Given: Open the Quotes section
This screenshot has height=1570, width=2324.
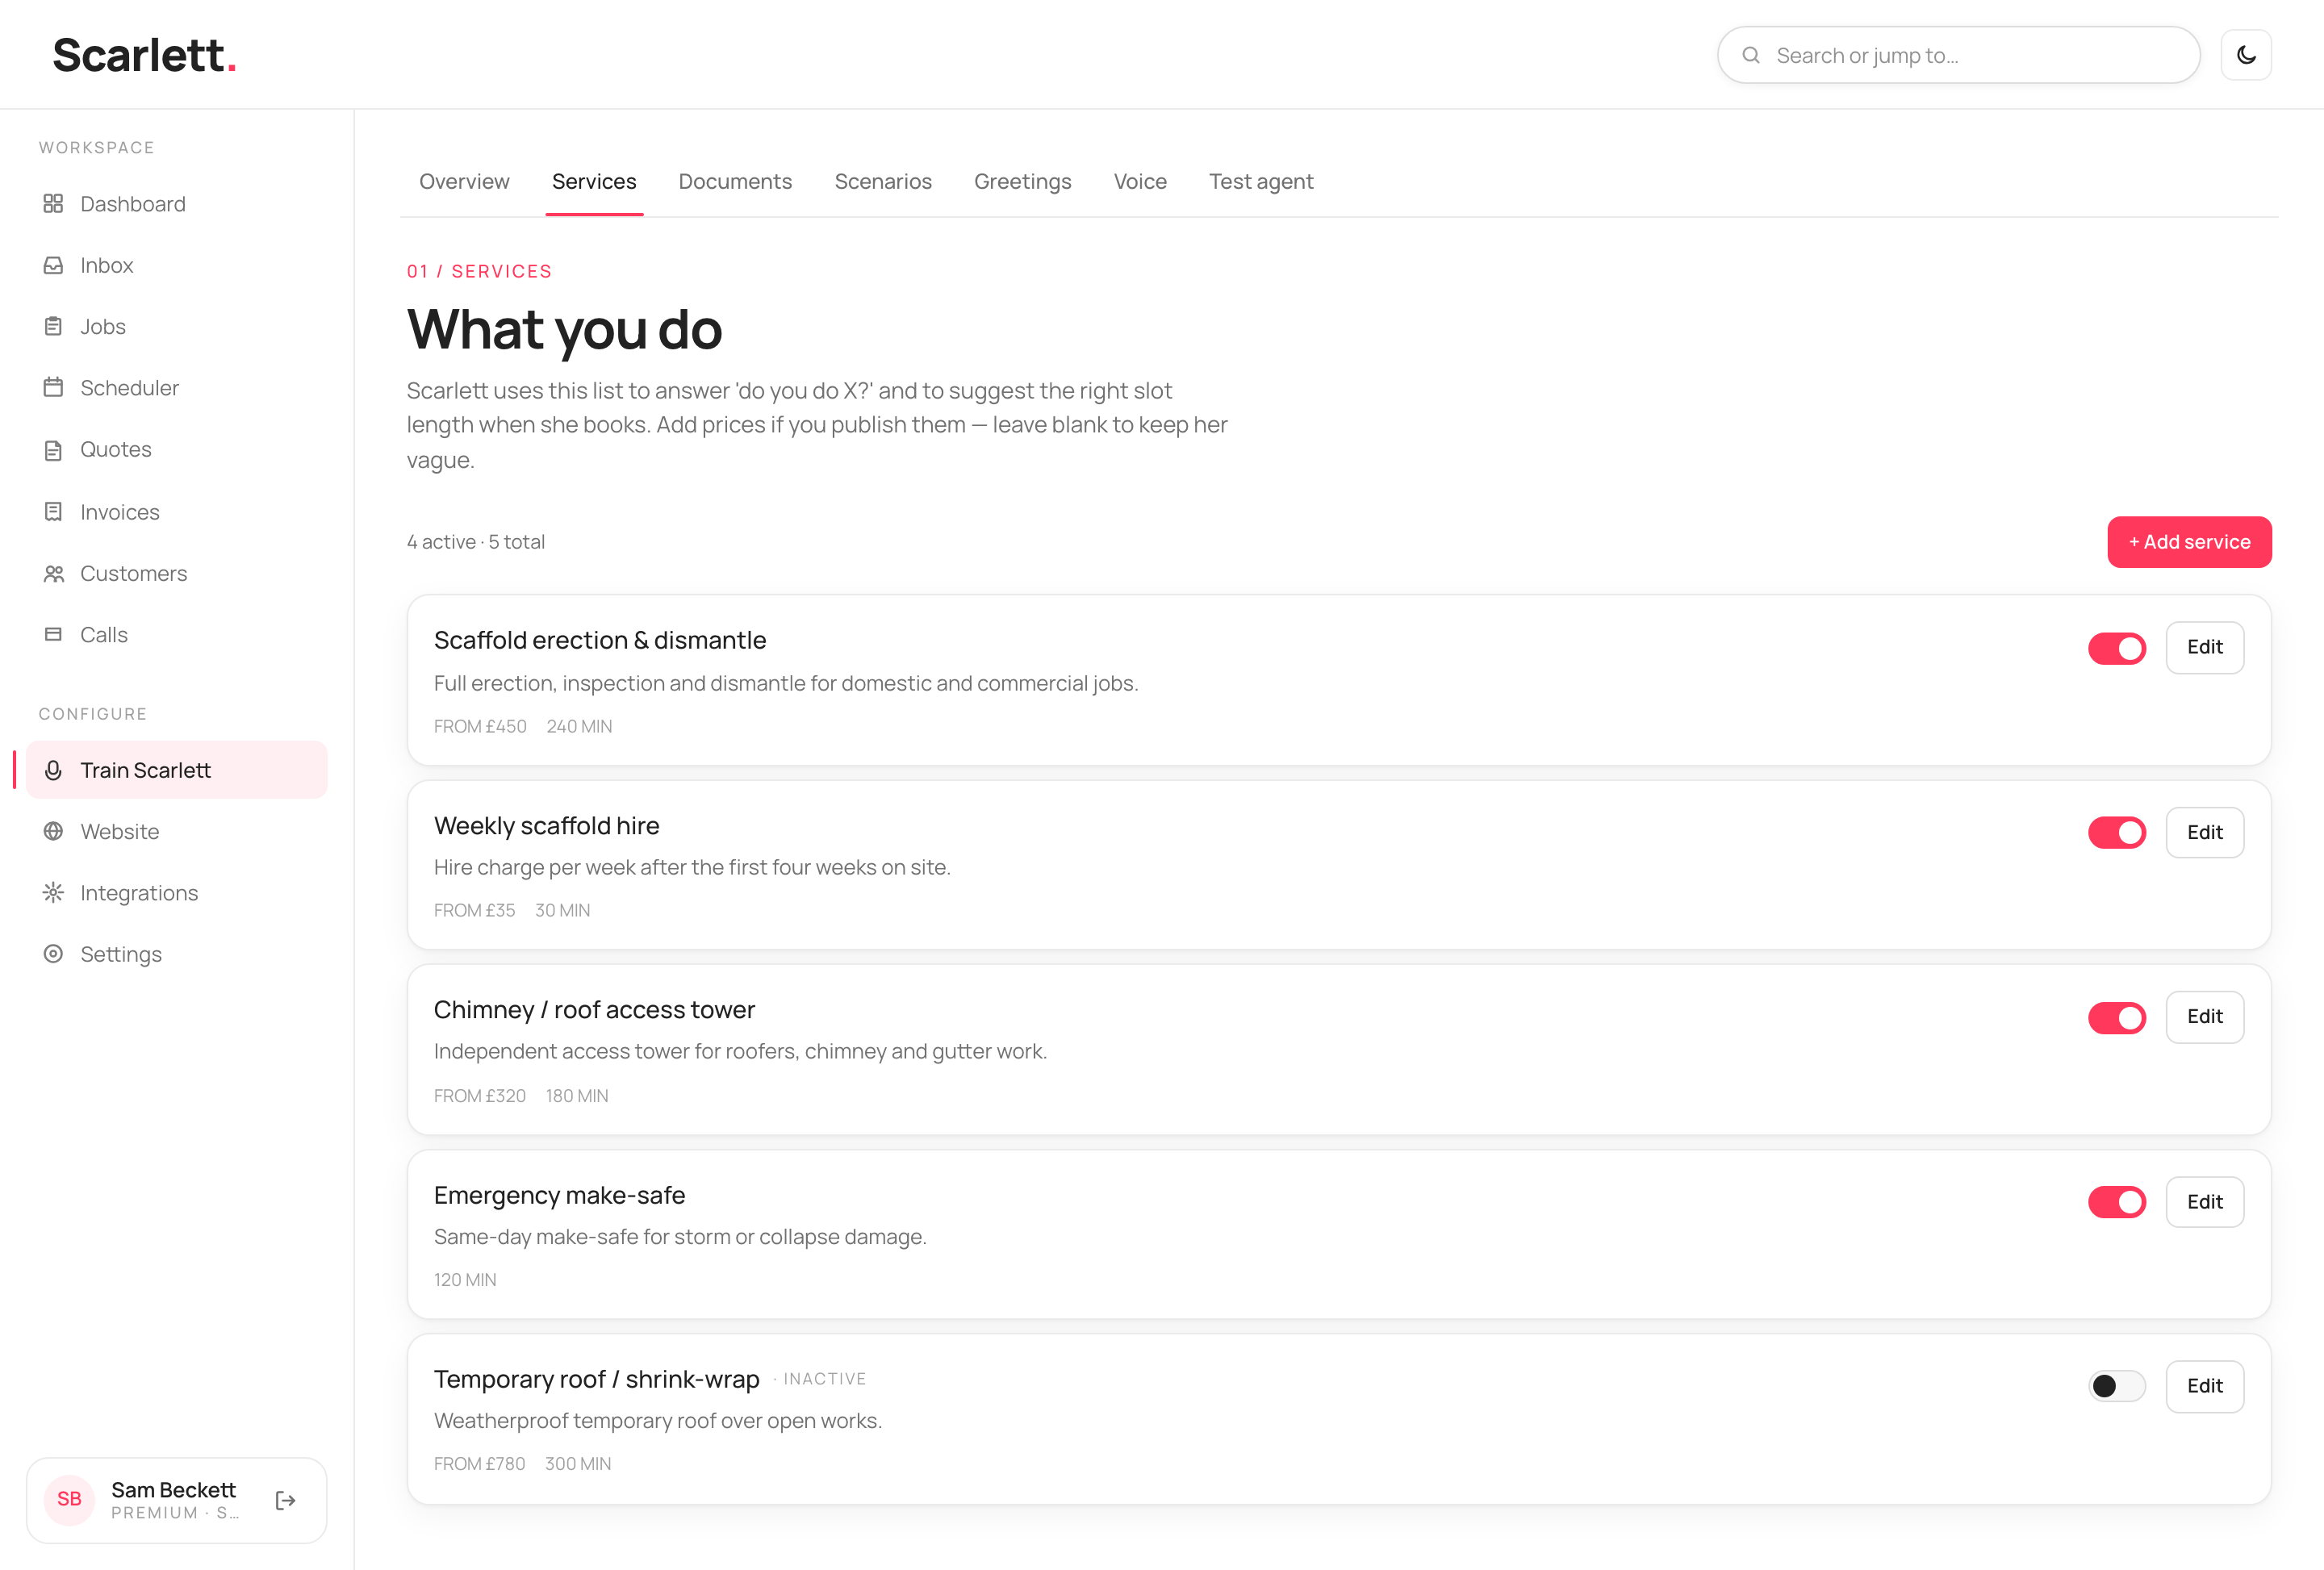Looking at the screenshot, I should [x=177, y=450].
